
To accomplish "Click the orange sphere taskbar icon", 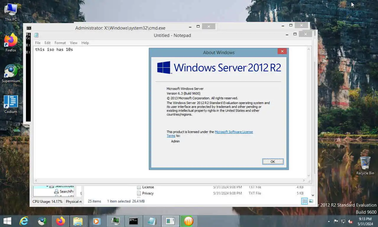I will tap(188, 221).
